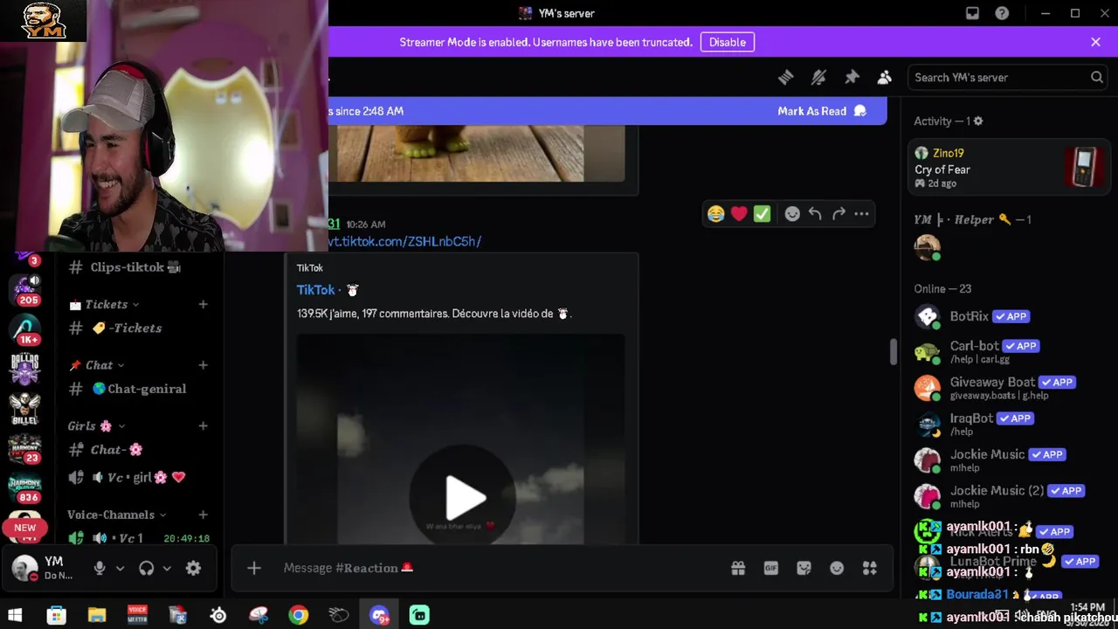Toggle the member list icon
The height and width of the screenshot is (629, 1118).
(885, 78)
